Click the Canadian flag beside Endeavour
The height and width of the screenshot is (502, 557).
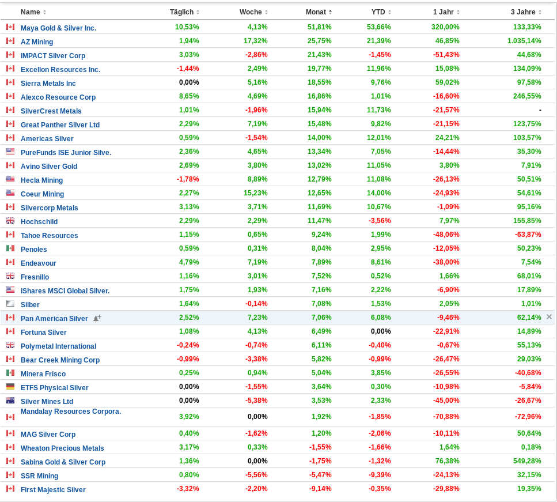[10, 262]
